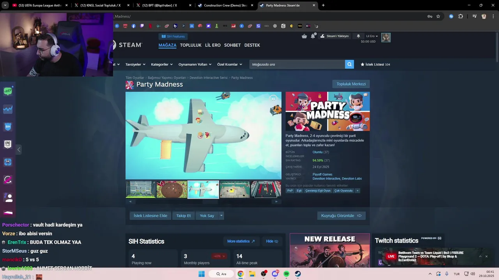Select the airplane screenshot thumbnail
Image resolution: width=499 pixels, height=280 pixels.
(203, 189)
